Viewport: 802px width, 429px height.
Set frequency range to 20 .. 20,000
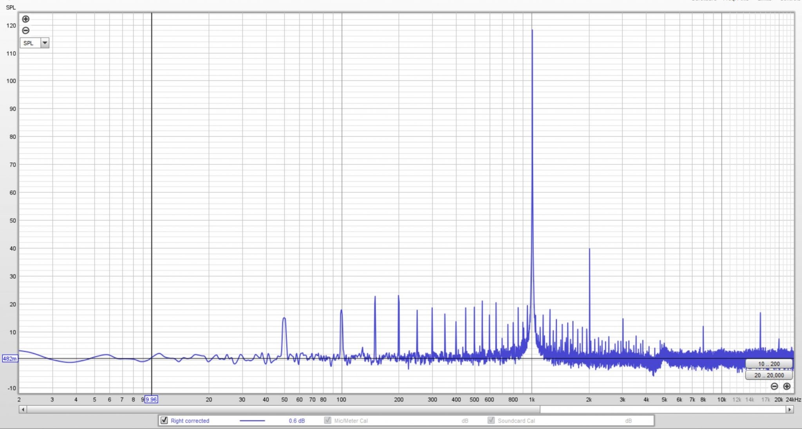click(769, 375)
